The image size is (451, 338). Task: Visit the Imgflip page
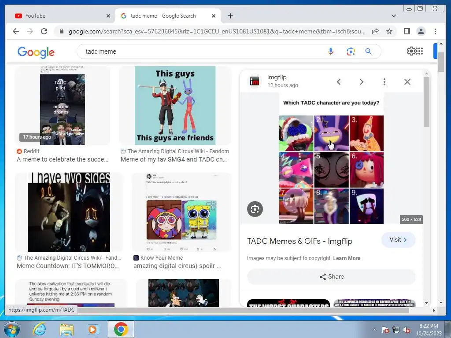[x=398, y=240]
